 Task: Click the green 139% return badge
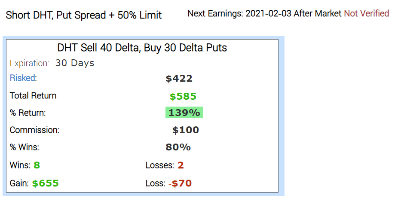[x=184, y=113]
